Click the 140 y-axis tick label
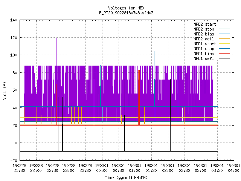The width and height of the screenshot is (241, 181). tap(14, 20)
